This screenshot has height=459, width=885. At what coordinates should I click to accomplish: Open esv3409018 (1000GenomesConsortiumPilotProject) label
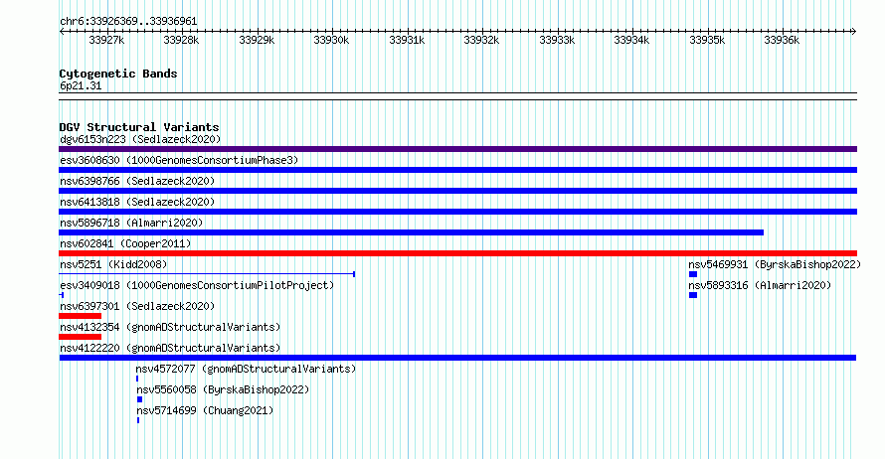[x=197, y=285]
